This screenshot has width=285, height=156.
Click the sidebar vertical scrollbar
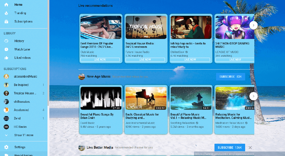[48, 53]
